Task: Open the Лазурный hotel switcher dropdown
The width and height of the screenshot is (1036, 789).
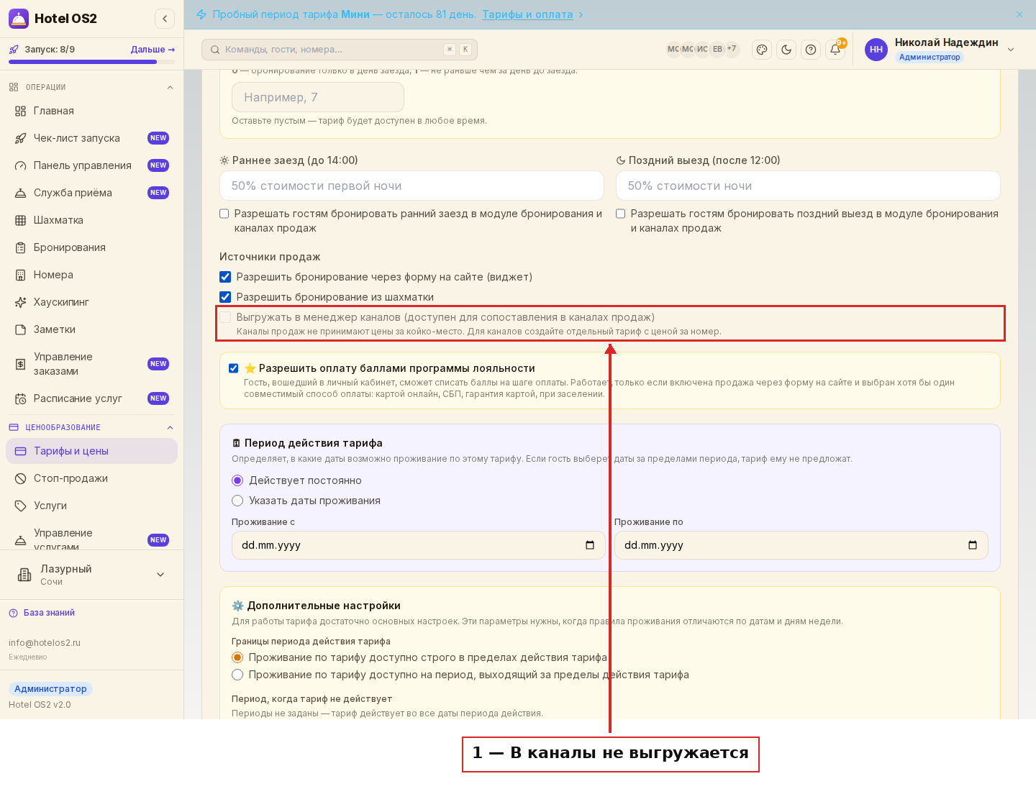Action: (x=160, y=575)
